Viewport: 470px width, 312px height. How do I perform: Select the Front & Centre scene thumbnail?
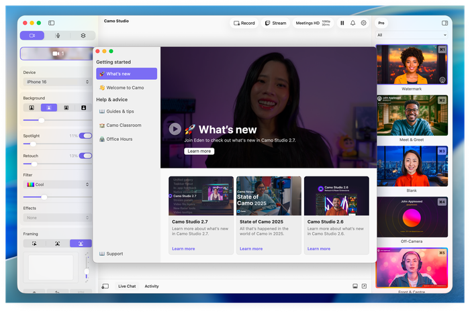412,268
